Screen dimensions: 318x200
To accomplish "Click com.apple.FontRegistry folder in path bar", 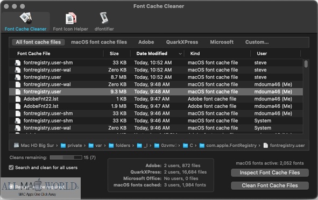I will (x=228, y=146).
